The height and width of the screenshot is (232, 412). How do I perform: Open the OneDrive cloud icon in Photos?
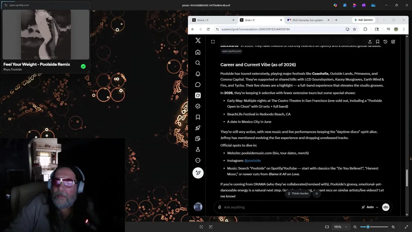tap(373, 5)
